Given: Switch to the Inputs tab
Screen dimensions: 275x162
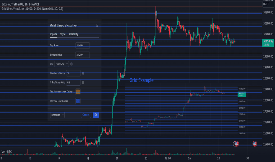Looking at the screenshot, I should pyautogui.click(x=53, y=34).
